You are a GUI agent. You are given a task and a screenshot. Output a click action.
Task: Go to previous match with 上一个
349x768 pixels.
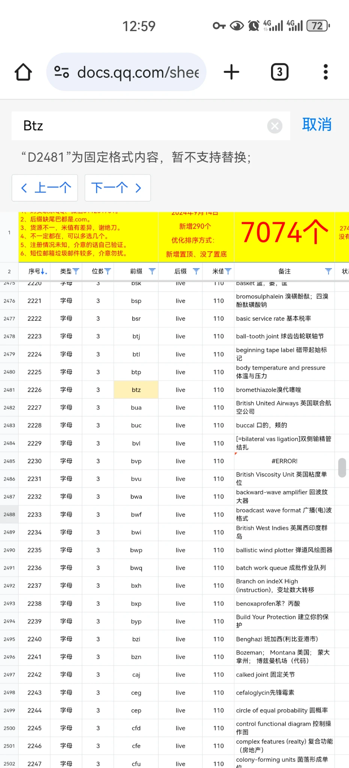tap(45, 188)
